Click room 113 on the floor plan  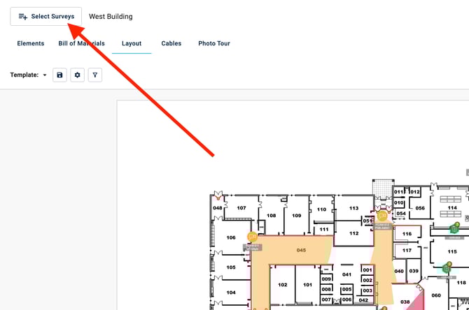click(x=353, y=208)
